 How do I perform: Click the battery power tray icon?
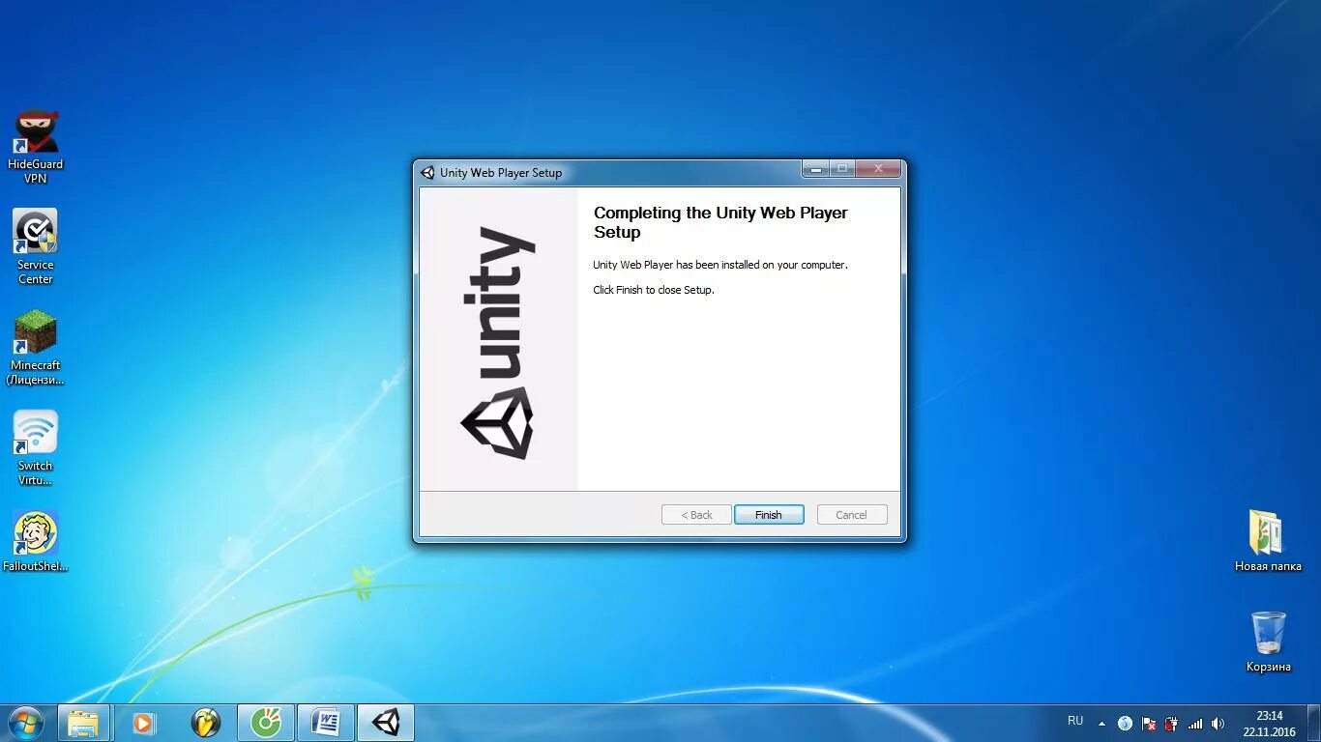[1172, 723]
